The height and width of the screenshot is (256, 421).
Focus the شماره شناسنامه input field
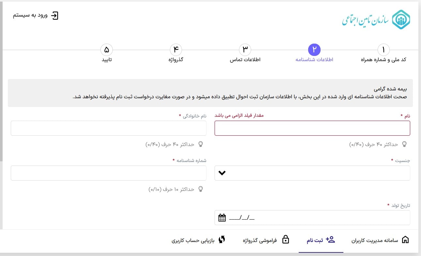[x=108, y=173]
